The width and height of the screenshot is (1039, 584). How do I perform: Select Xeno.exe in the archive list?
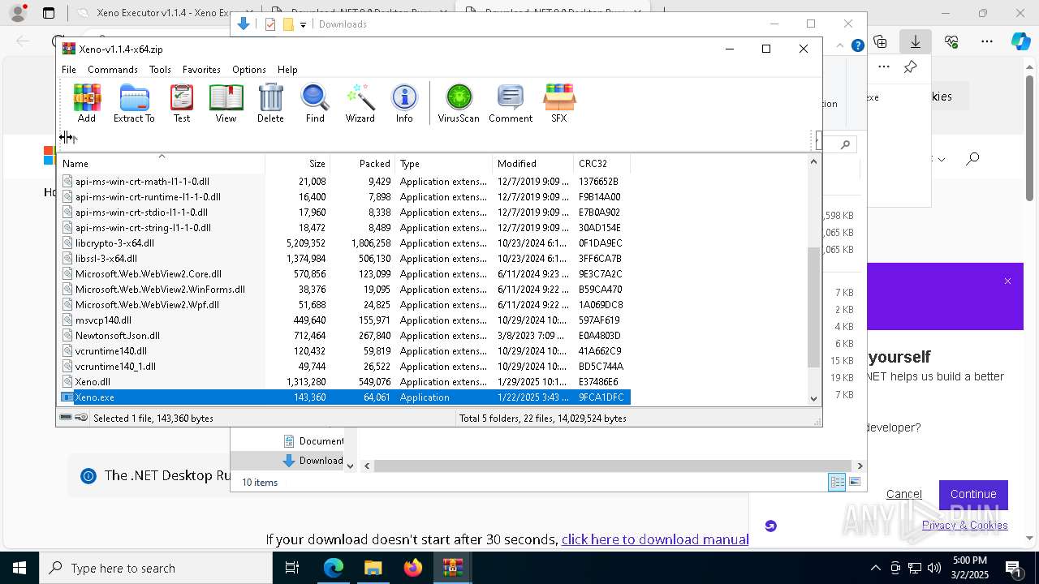[344, 397]
